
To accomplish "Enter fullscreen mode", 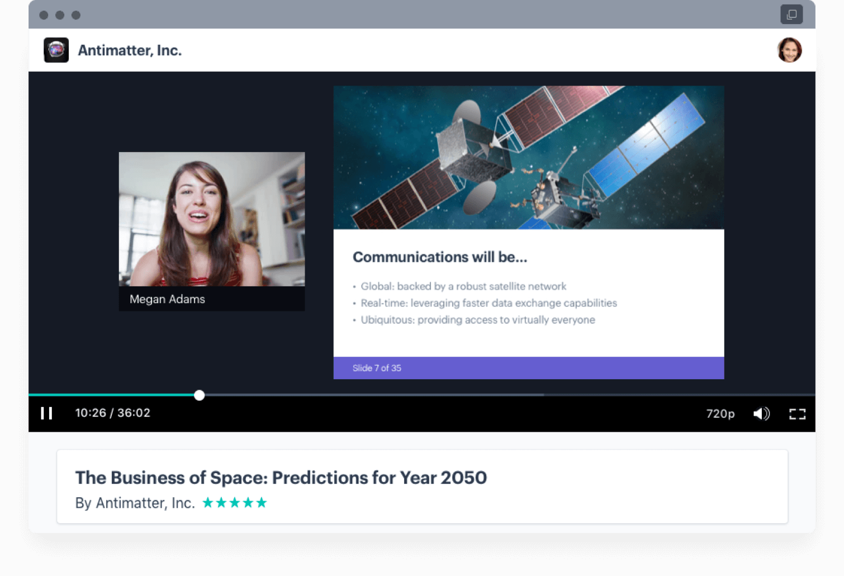I will [797, 414].
